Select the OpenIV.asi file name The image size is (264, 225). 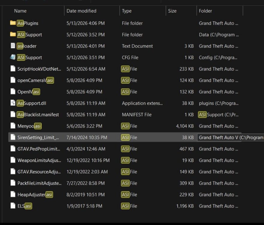[x=29, y=92]
